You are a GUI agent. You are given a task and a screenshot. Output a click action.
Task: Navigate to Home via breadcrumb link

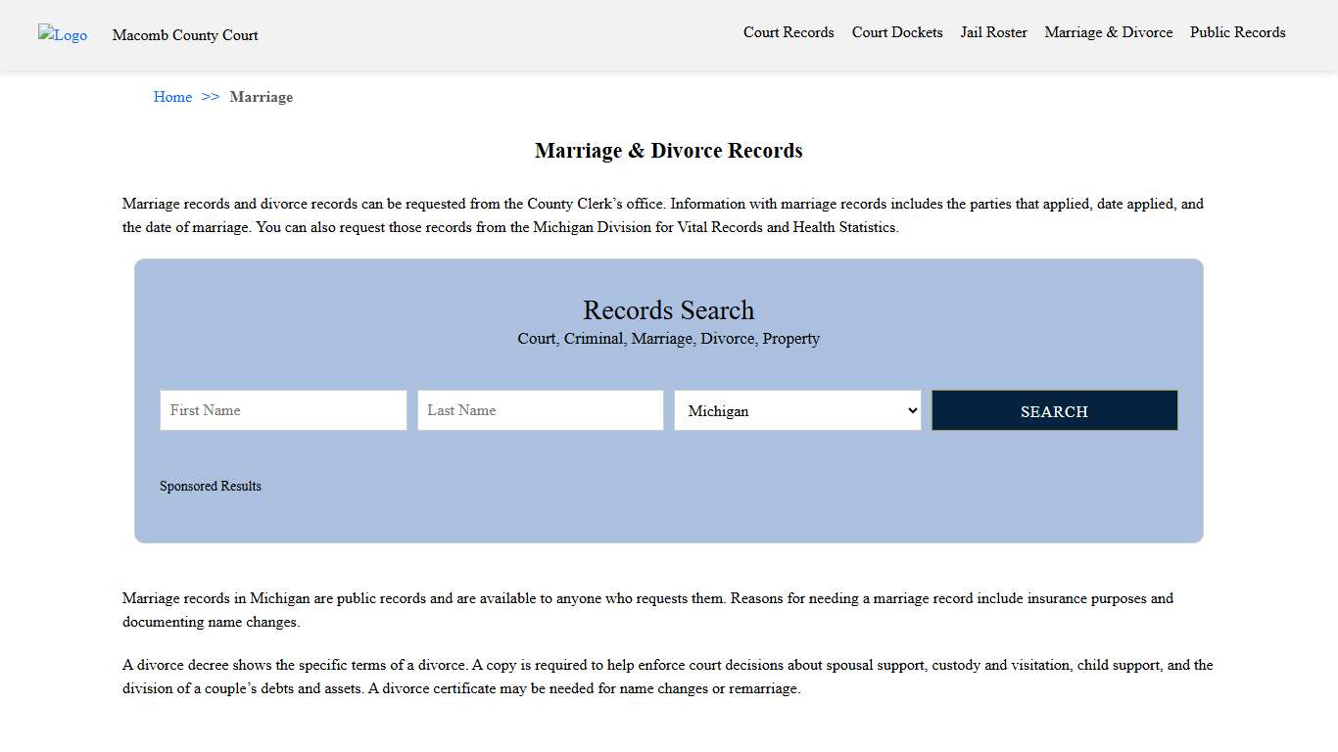click(x=172, y=97)
